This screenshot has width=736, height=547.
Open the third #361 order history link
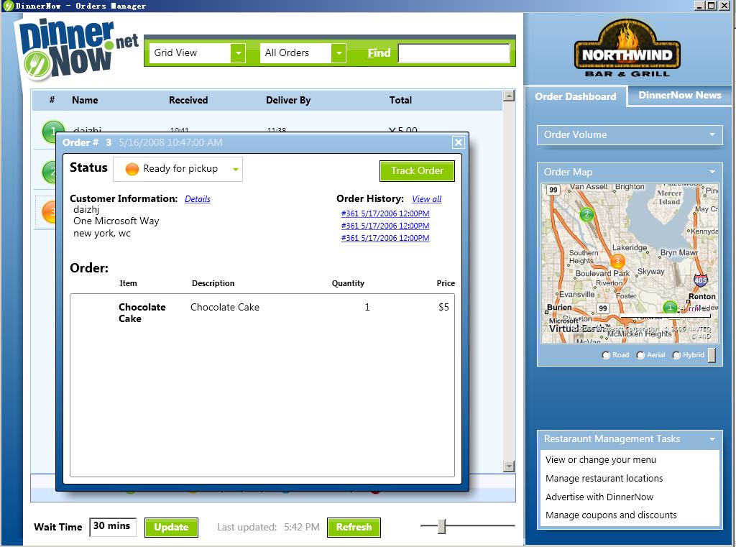385,238
